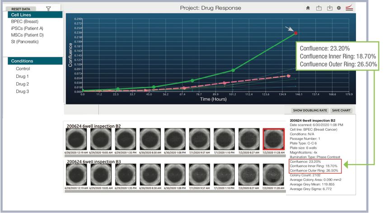The image size is (384, 213).
Task: Click the filter funnel icon
Action: [x=48, y=9]
